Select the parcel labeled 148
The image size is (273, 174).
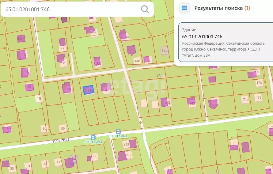pyautogui.click(x=137, y=61)
